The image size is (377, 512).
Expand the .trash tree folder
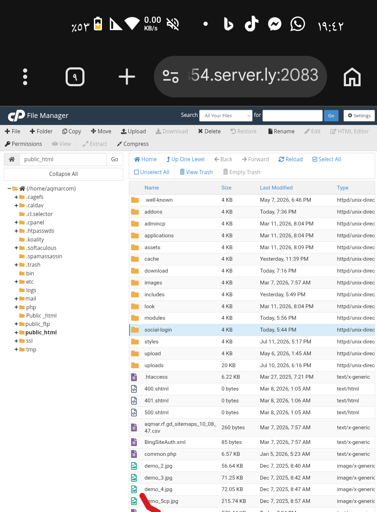pyautogui.click(x=16, y=265)
